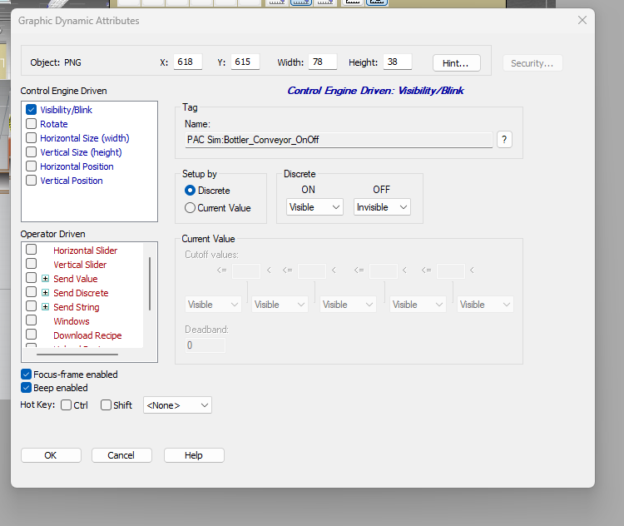Check the Send String option
The image size is (624, 526).
click(x=31, y=306)
